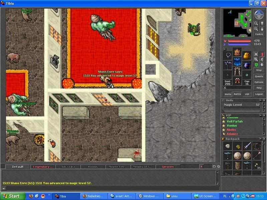Open the Help dialog
267x200 pixels.
click(x=259, y=88)
